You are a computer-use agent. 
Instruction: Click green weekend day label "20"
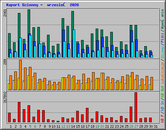pos(102,126)
